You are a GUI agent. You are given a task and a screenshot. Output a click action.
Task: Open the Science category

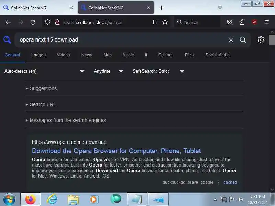[x=166, y=55]
